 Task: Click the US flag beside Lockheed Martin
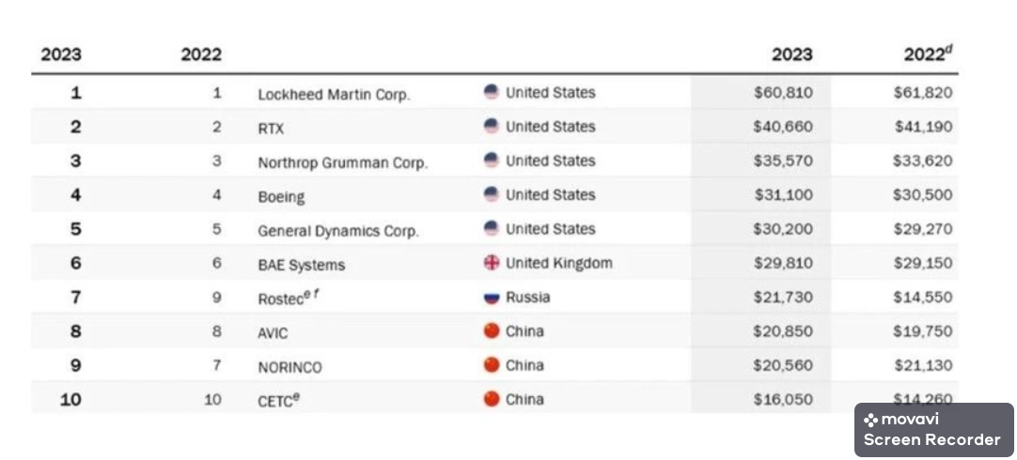click(492, 92)
